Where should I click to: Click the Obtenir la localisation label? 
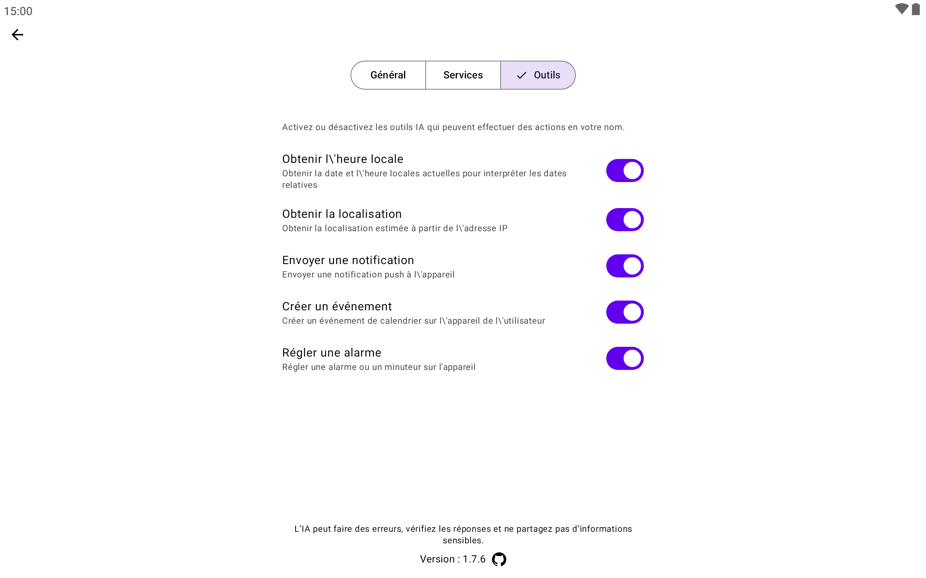click(342, 214)
